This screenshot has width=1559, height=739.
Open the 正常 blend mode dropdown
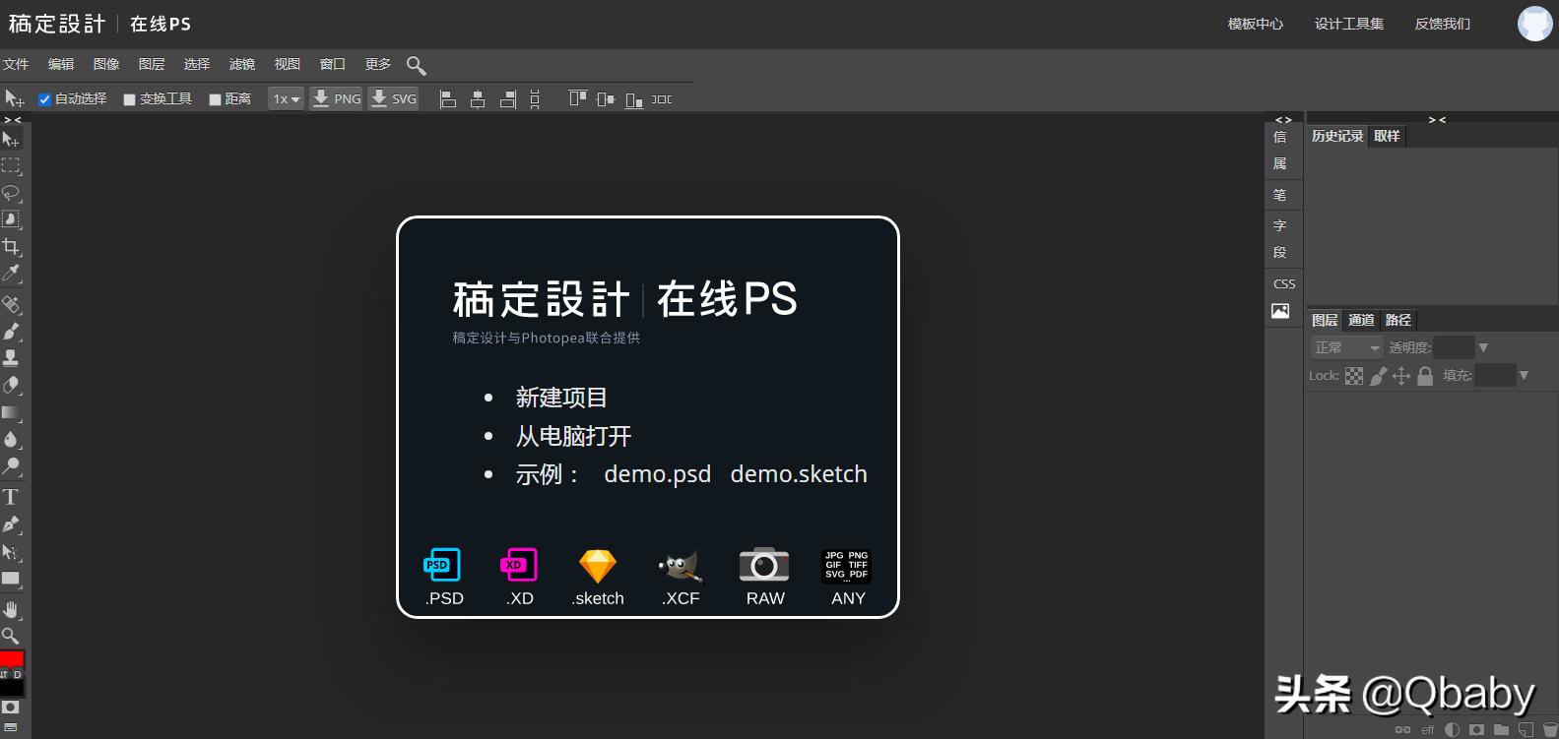pyautogui.click(x=1346, y=347)
